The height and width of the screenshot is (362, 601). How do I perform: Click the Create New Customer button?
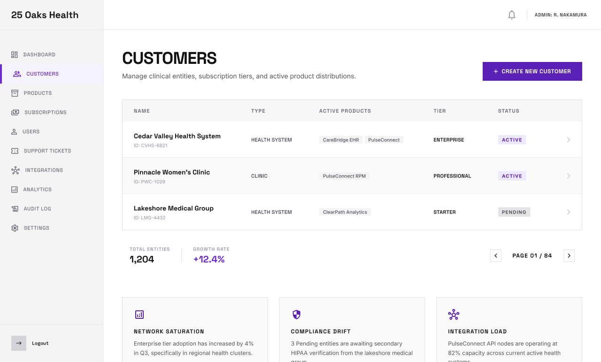[x=532, y=71]
